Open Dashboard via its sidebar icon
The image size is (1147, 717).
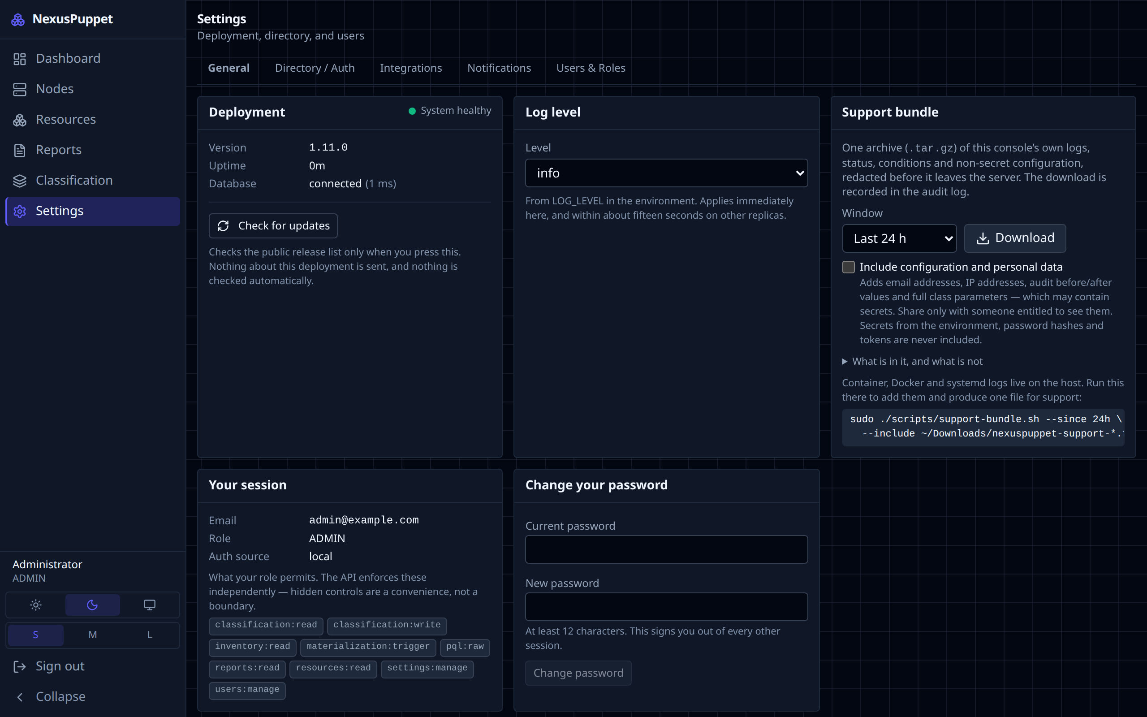tap(19, 59)
